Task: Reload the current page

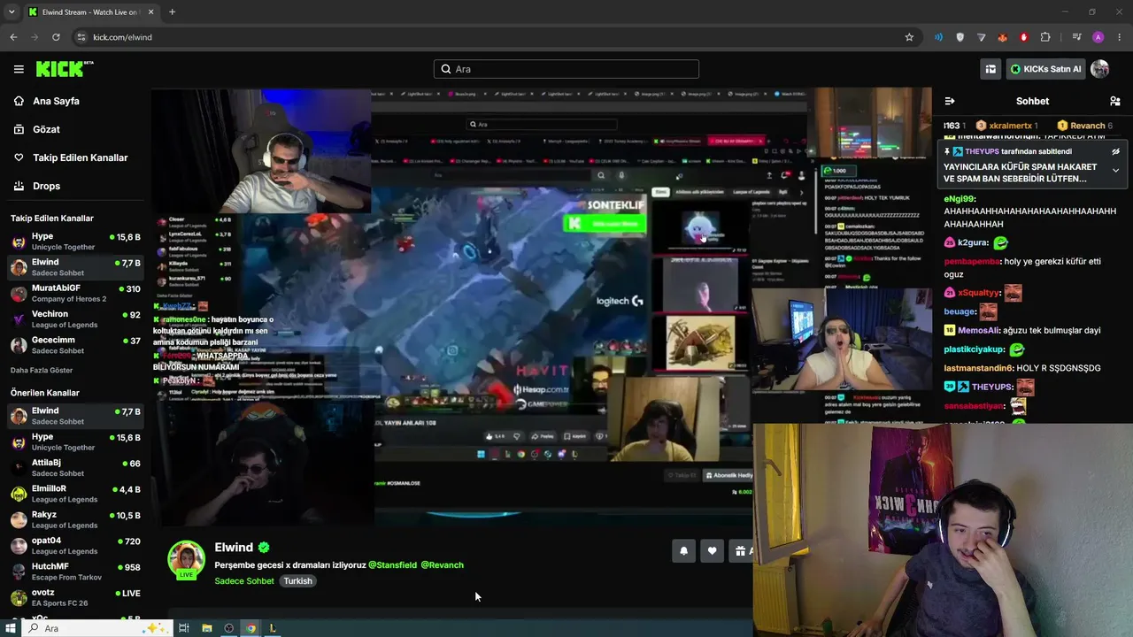Action: pos(56,37)
